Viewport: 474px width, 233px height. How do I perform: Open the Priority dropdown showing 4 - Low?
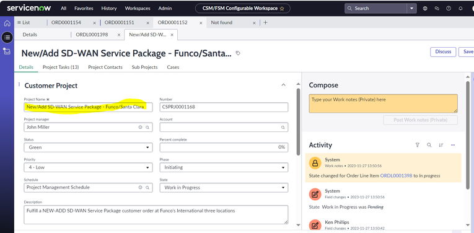(88, 167)
